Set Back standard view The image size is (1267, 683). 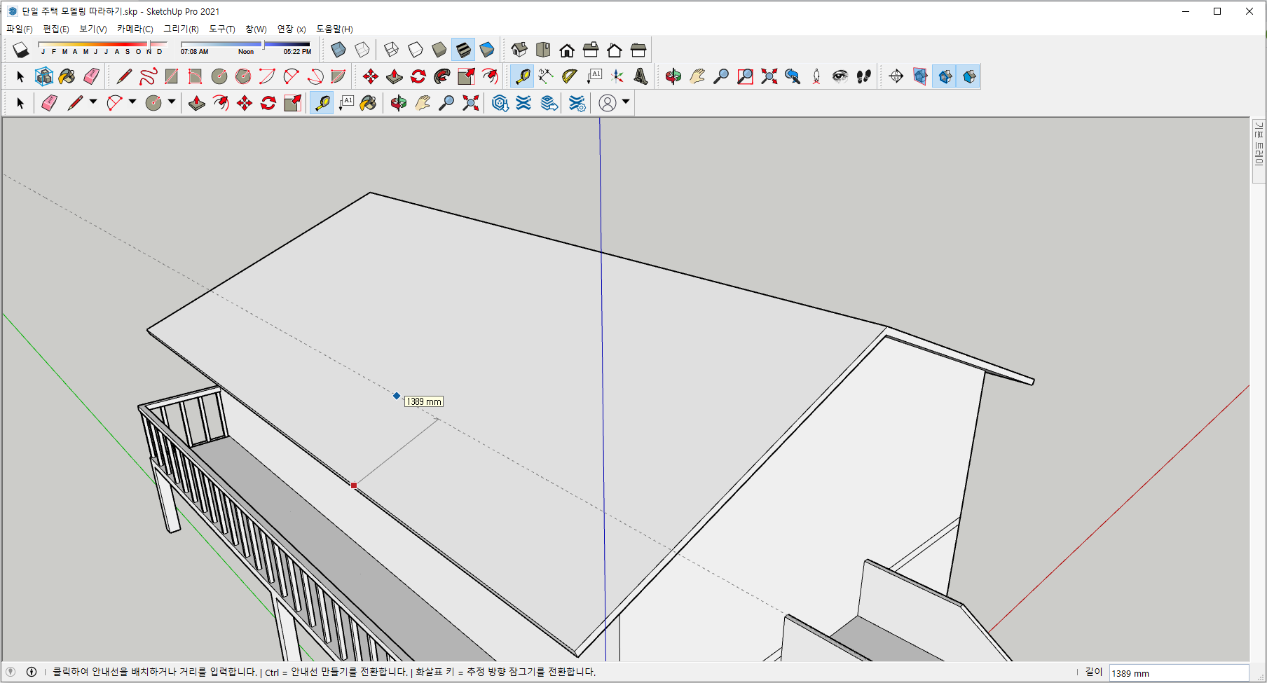click(x=615, y=50)
